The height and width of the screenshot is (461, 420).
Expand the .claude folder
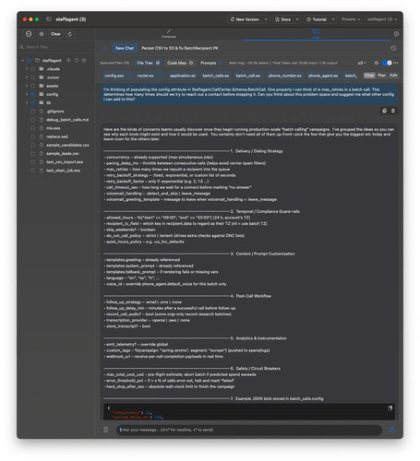[27, 69]
